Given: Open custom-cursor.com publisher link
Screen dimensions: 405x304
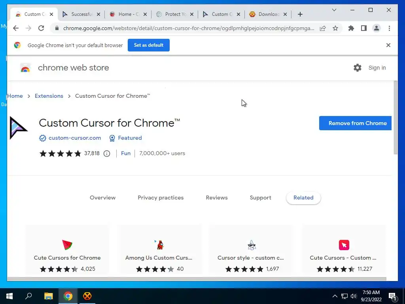Looking at the screenshot, I should (75, 138).
